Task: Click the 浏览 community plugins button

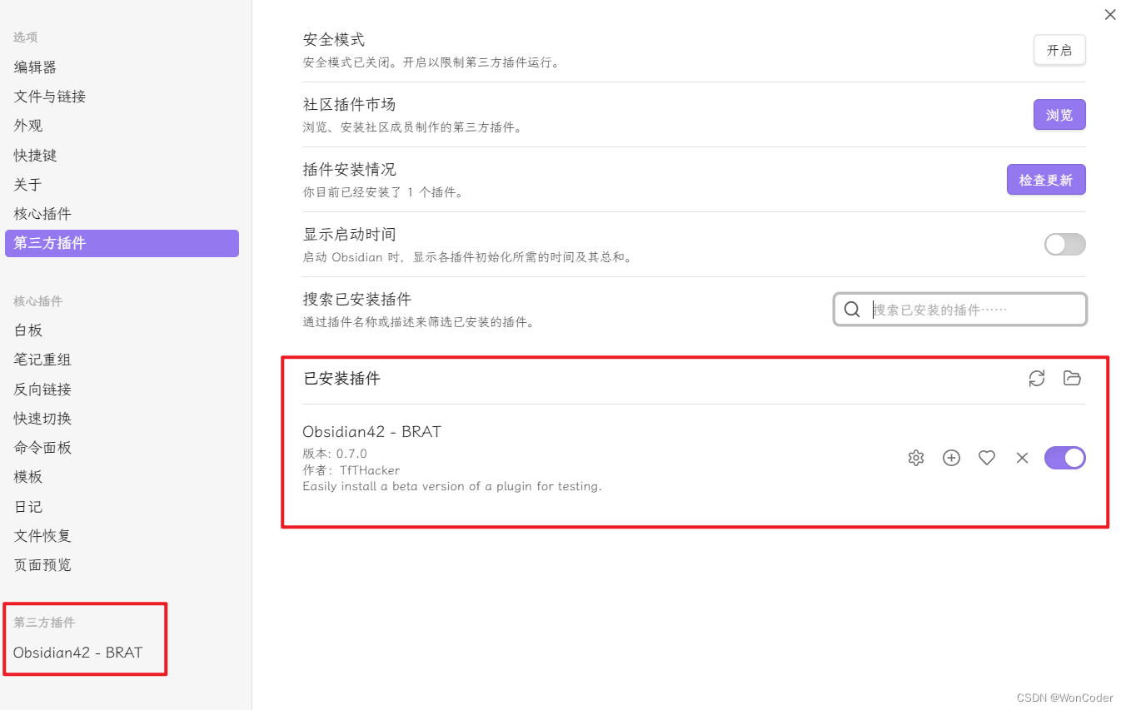Action: 1059,115
